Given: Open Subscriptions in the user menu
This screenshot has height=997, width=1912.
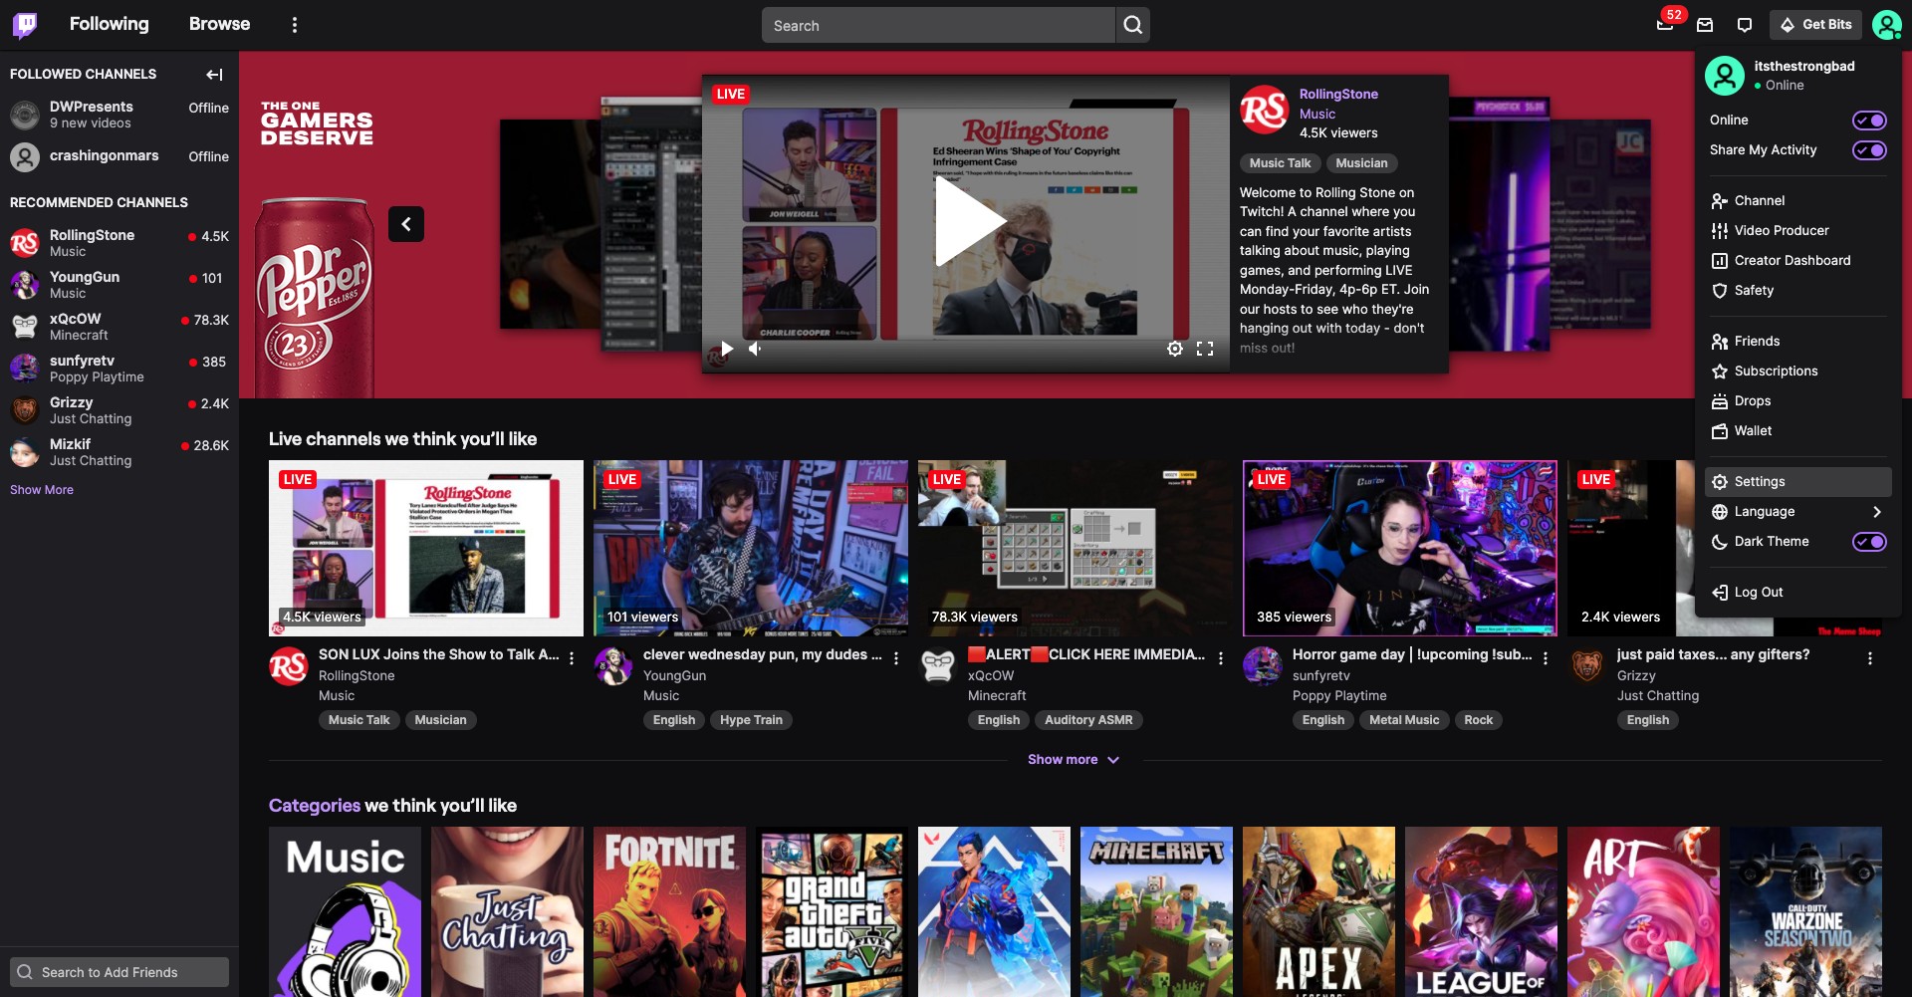Looking at the screenshot, I should [x=1797, y=372].
